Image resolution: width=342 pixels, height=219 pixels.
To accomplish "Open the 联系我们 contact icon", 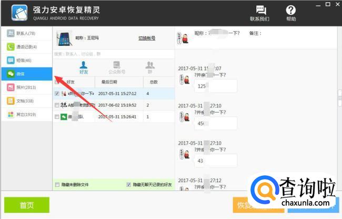I will [x=259, y=13].
